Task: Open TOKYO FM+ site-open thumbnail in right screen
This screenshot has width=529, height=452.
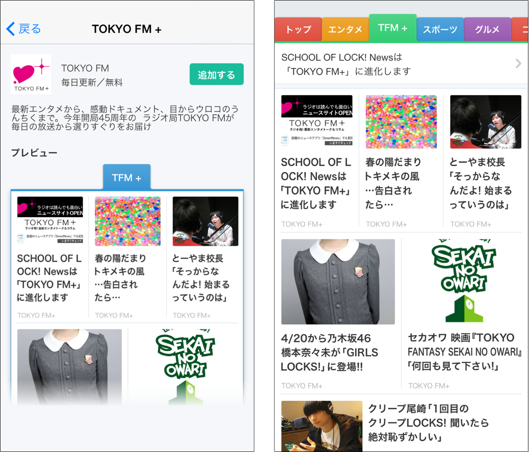Action: (x=317, y=122)
